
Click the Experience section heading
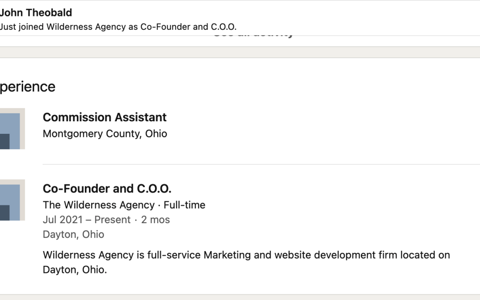28,87
